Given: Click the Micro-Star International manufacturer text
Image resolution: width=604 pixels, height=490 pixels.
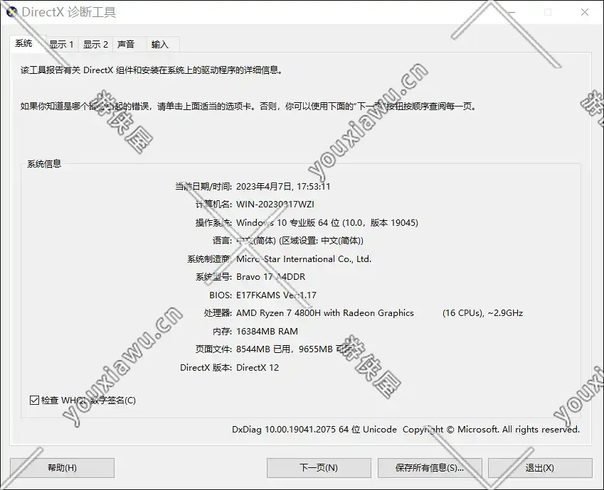Looking at the screenshot, I should 304,259.
